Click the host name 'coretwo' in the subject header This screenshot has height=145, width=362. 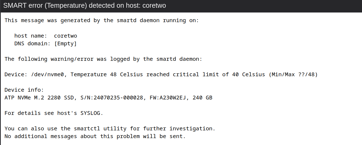(154, 6)
